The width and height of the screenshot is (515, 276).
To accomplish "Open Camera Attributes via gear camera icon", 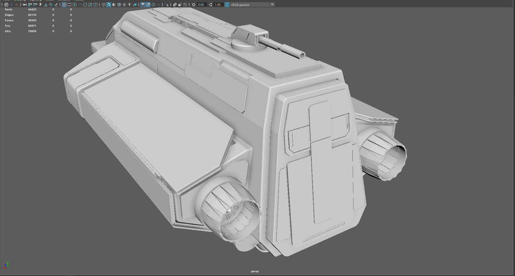I will tap(35, 5).
